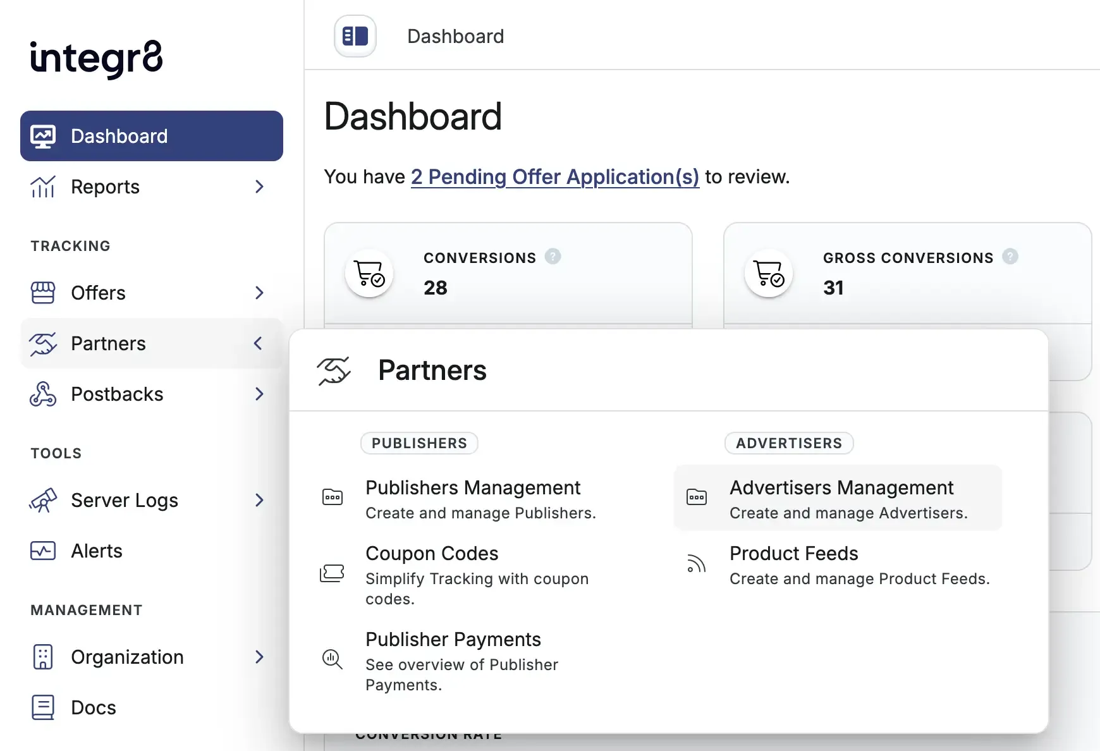This screenshot has width=1100, height=751.
Task: Expand the Server Logs submenu chevron
Action: click(259, 500)
